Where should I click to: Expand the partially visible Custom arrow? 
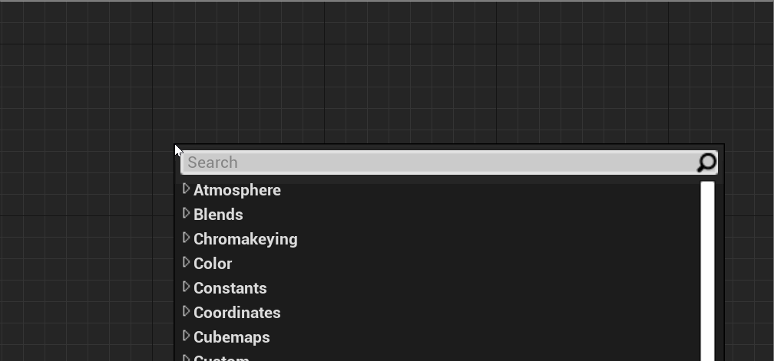tap(186, 358)
